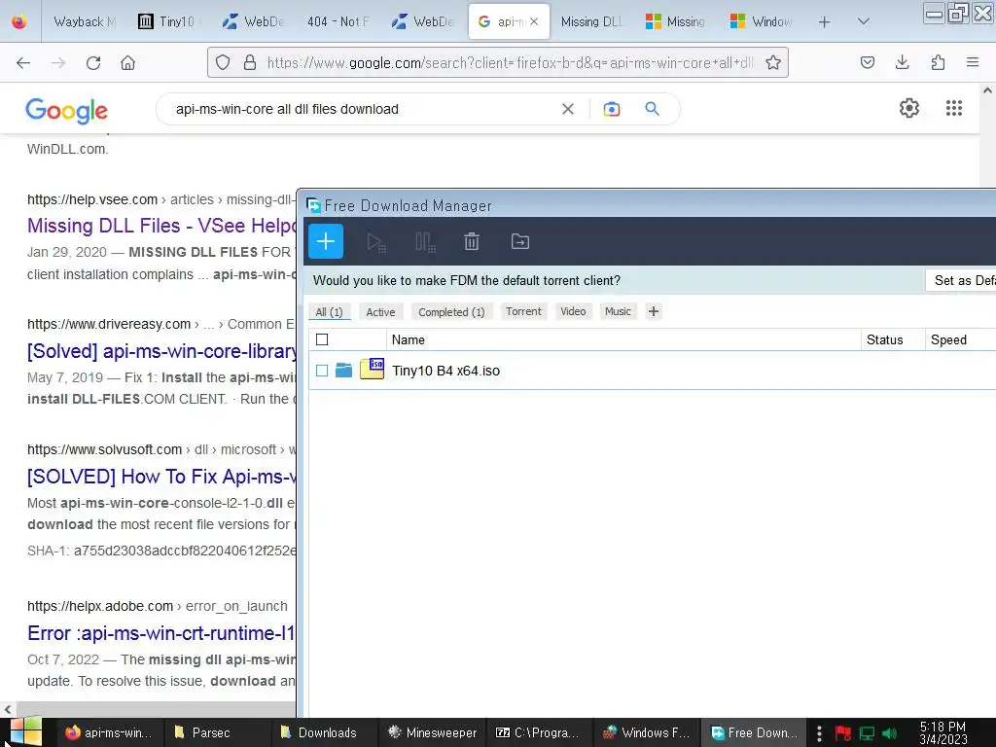Select the Music filter in FDM

[x=618, y=311]
